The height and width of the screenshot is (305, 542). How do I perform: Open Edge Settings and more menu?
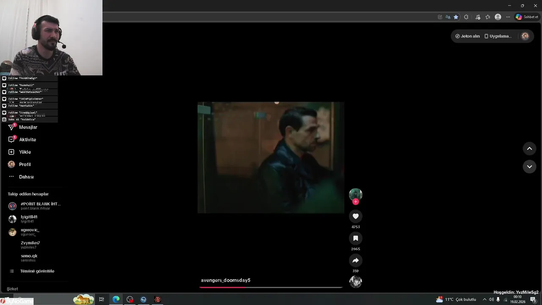tap(508, 17)
